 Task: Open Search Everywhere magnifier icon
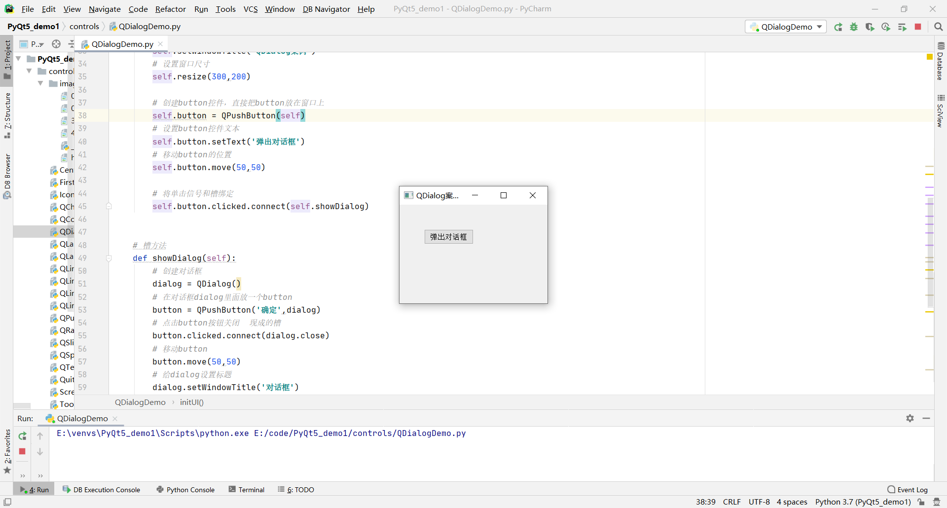(939, 27)
